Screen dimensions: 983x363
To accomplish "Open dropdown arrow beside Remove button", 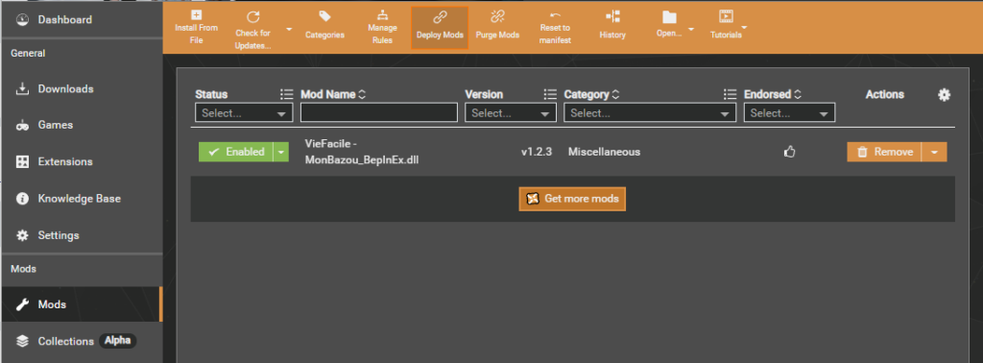I will click(934, 152).
